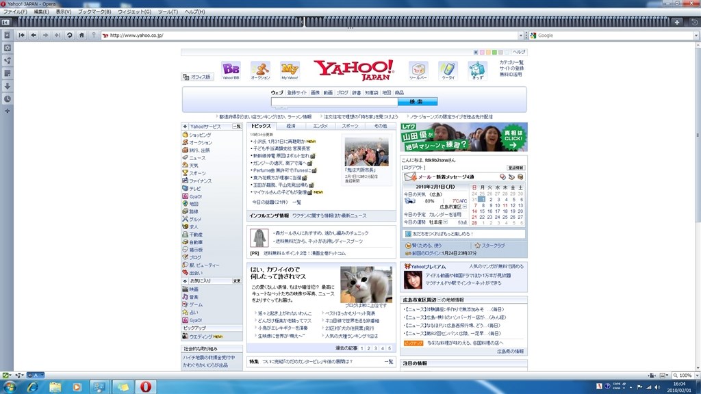
Task: Switch to the エンタメ news tab
Action: click(x=320, y=126)
